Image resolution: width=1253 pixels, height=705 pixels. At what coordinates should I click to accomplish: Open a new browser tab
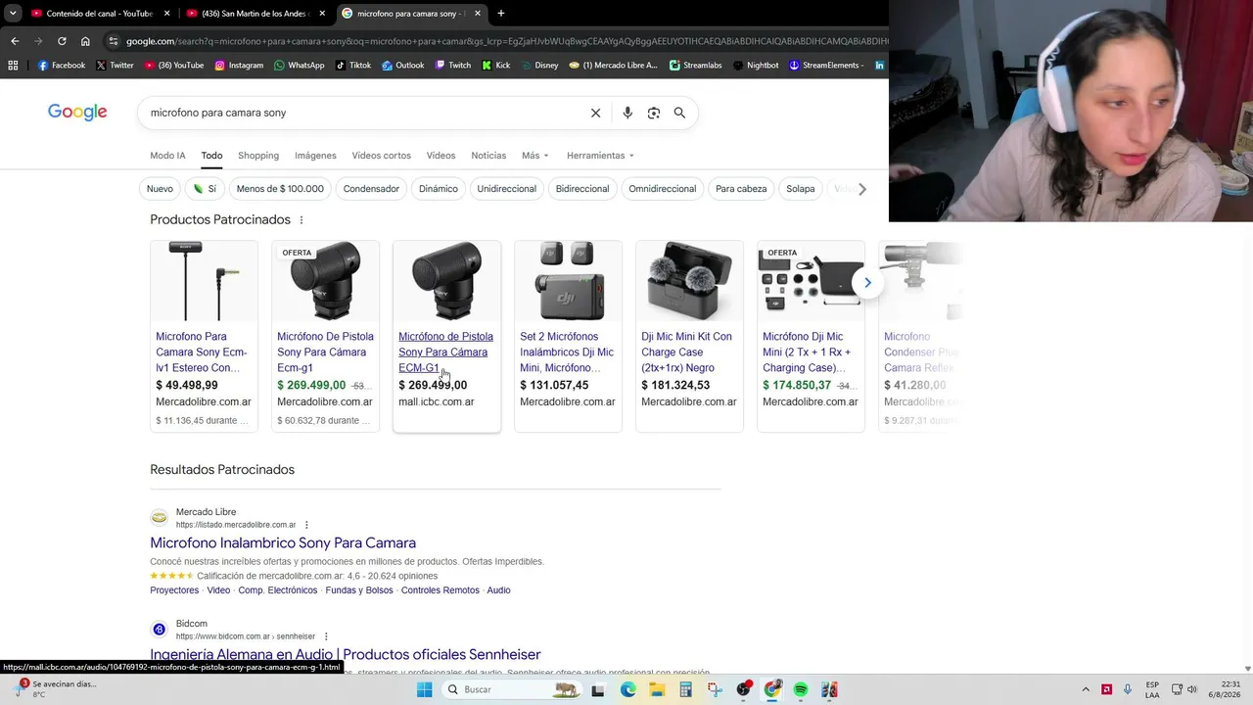[x=501, y=14]
